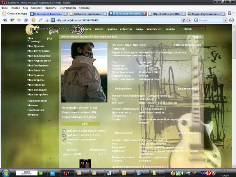This screenshot has width=236, height=177.
Task: Click the EN language indicator in taskbar
Action: tap(52, 173)
